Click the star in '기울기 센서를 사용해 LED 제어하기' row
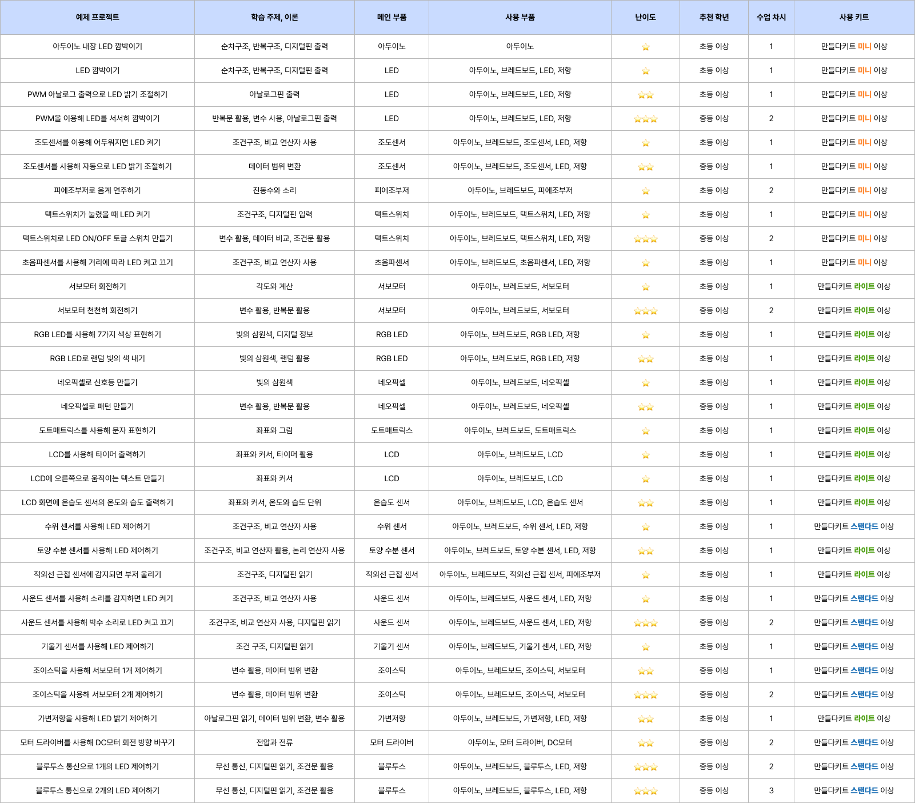Screen dimensions: 915x803 [x=646, y=647]
